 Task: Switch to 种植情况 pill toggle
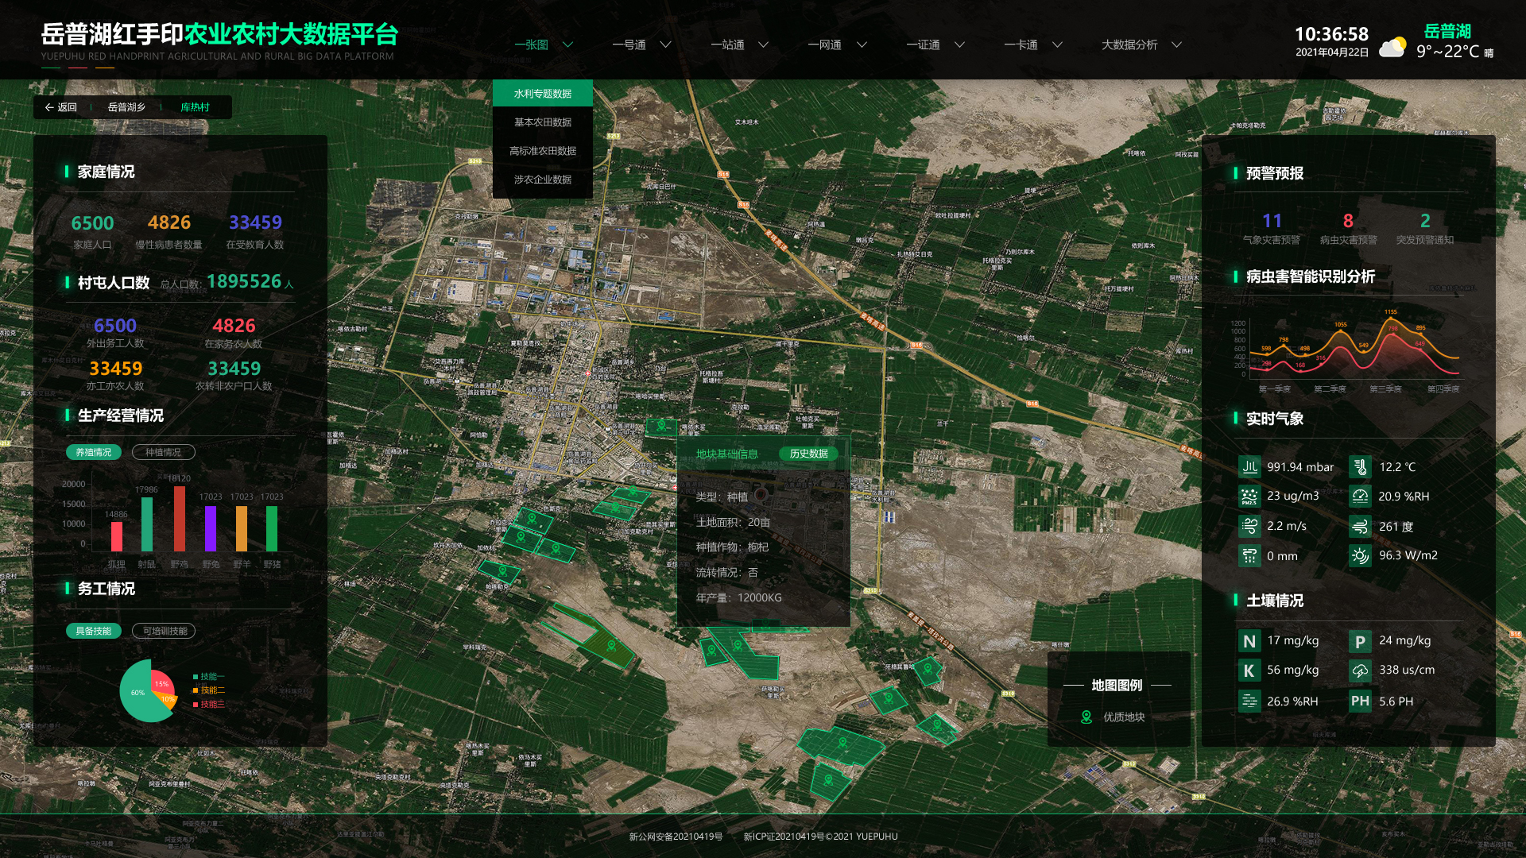(163, 452)
